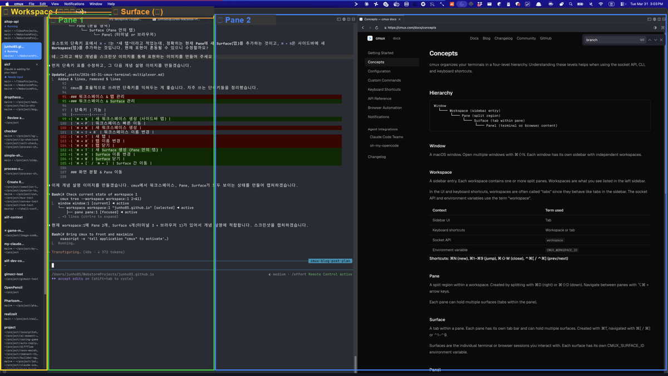The height and width of the screenshot is (376, 668).
Task: Open Claude Code Teams integration page
Action: tap(386, 137)
